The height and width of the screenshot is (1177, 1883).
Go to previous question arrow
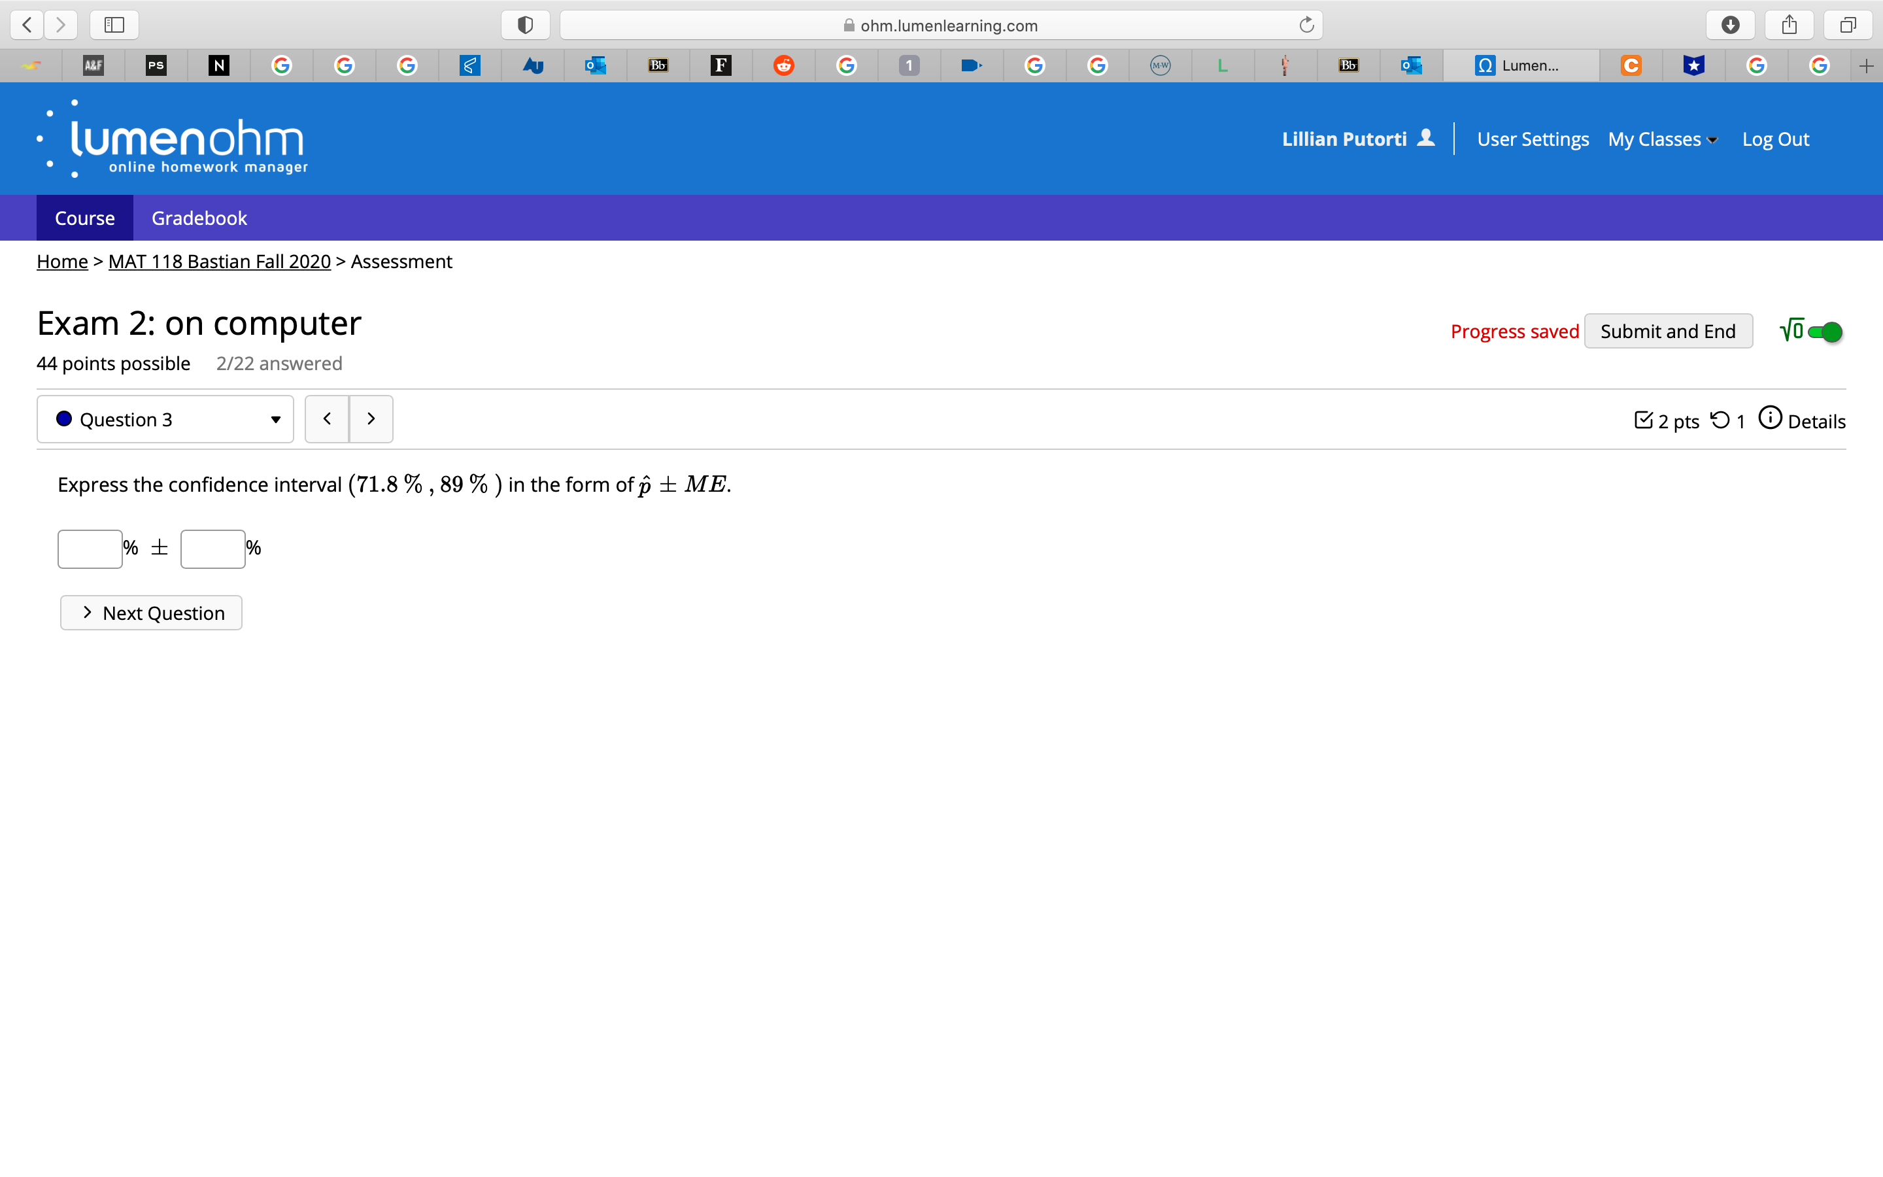tap(327, 418)
